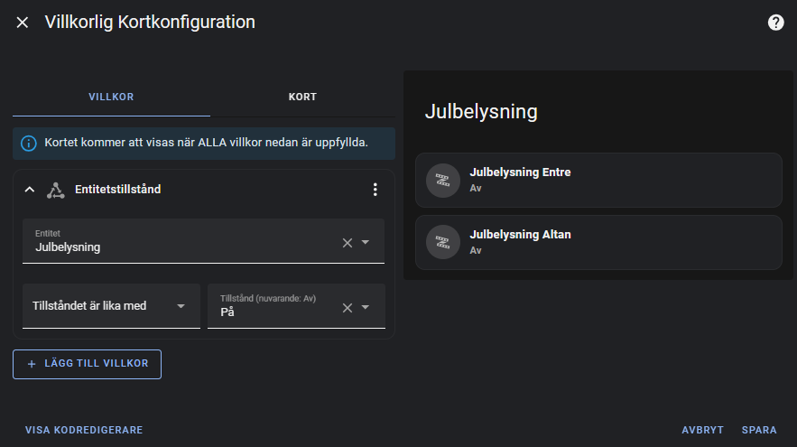This screenshot has width=797, height=447.
Task: Open the Tillståndet är lika med dropdown
Action: (x=111, y=306)
